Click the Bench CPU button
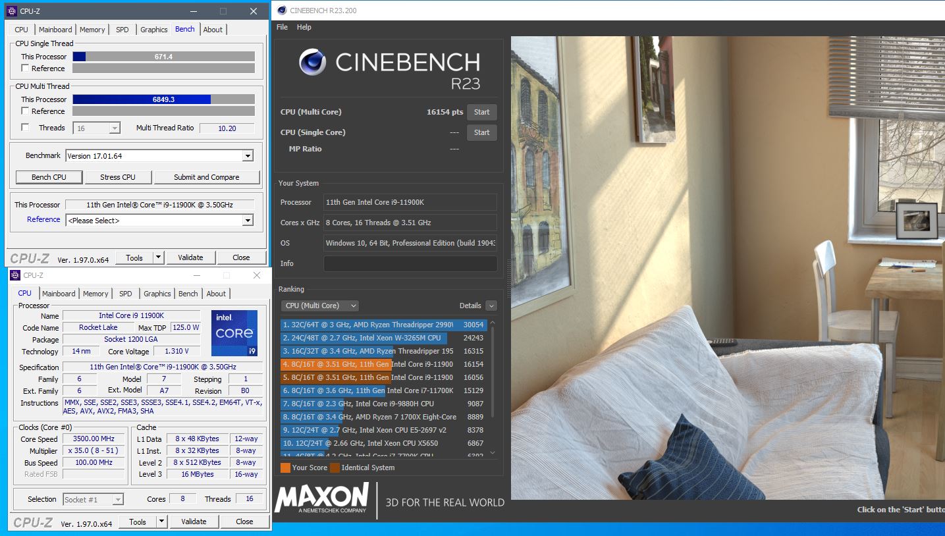Image resolution: width=945 pixels, height=536 pixels. [x=49, y=177]
